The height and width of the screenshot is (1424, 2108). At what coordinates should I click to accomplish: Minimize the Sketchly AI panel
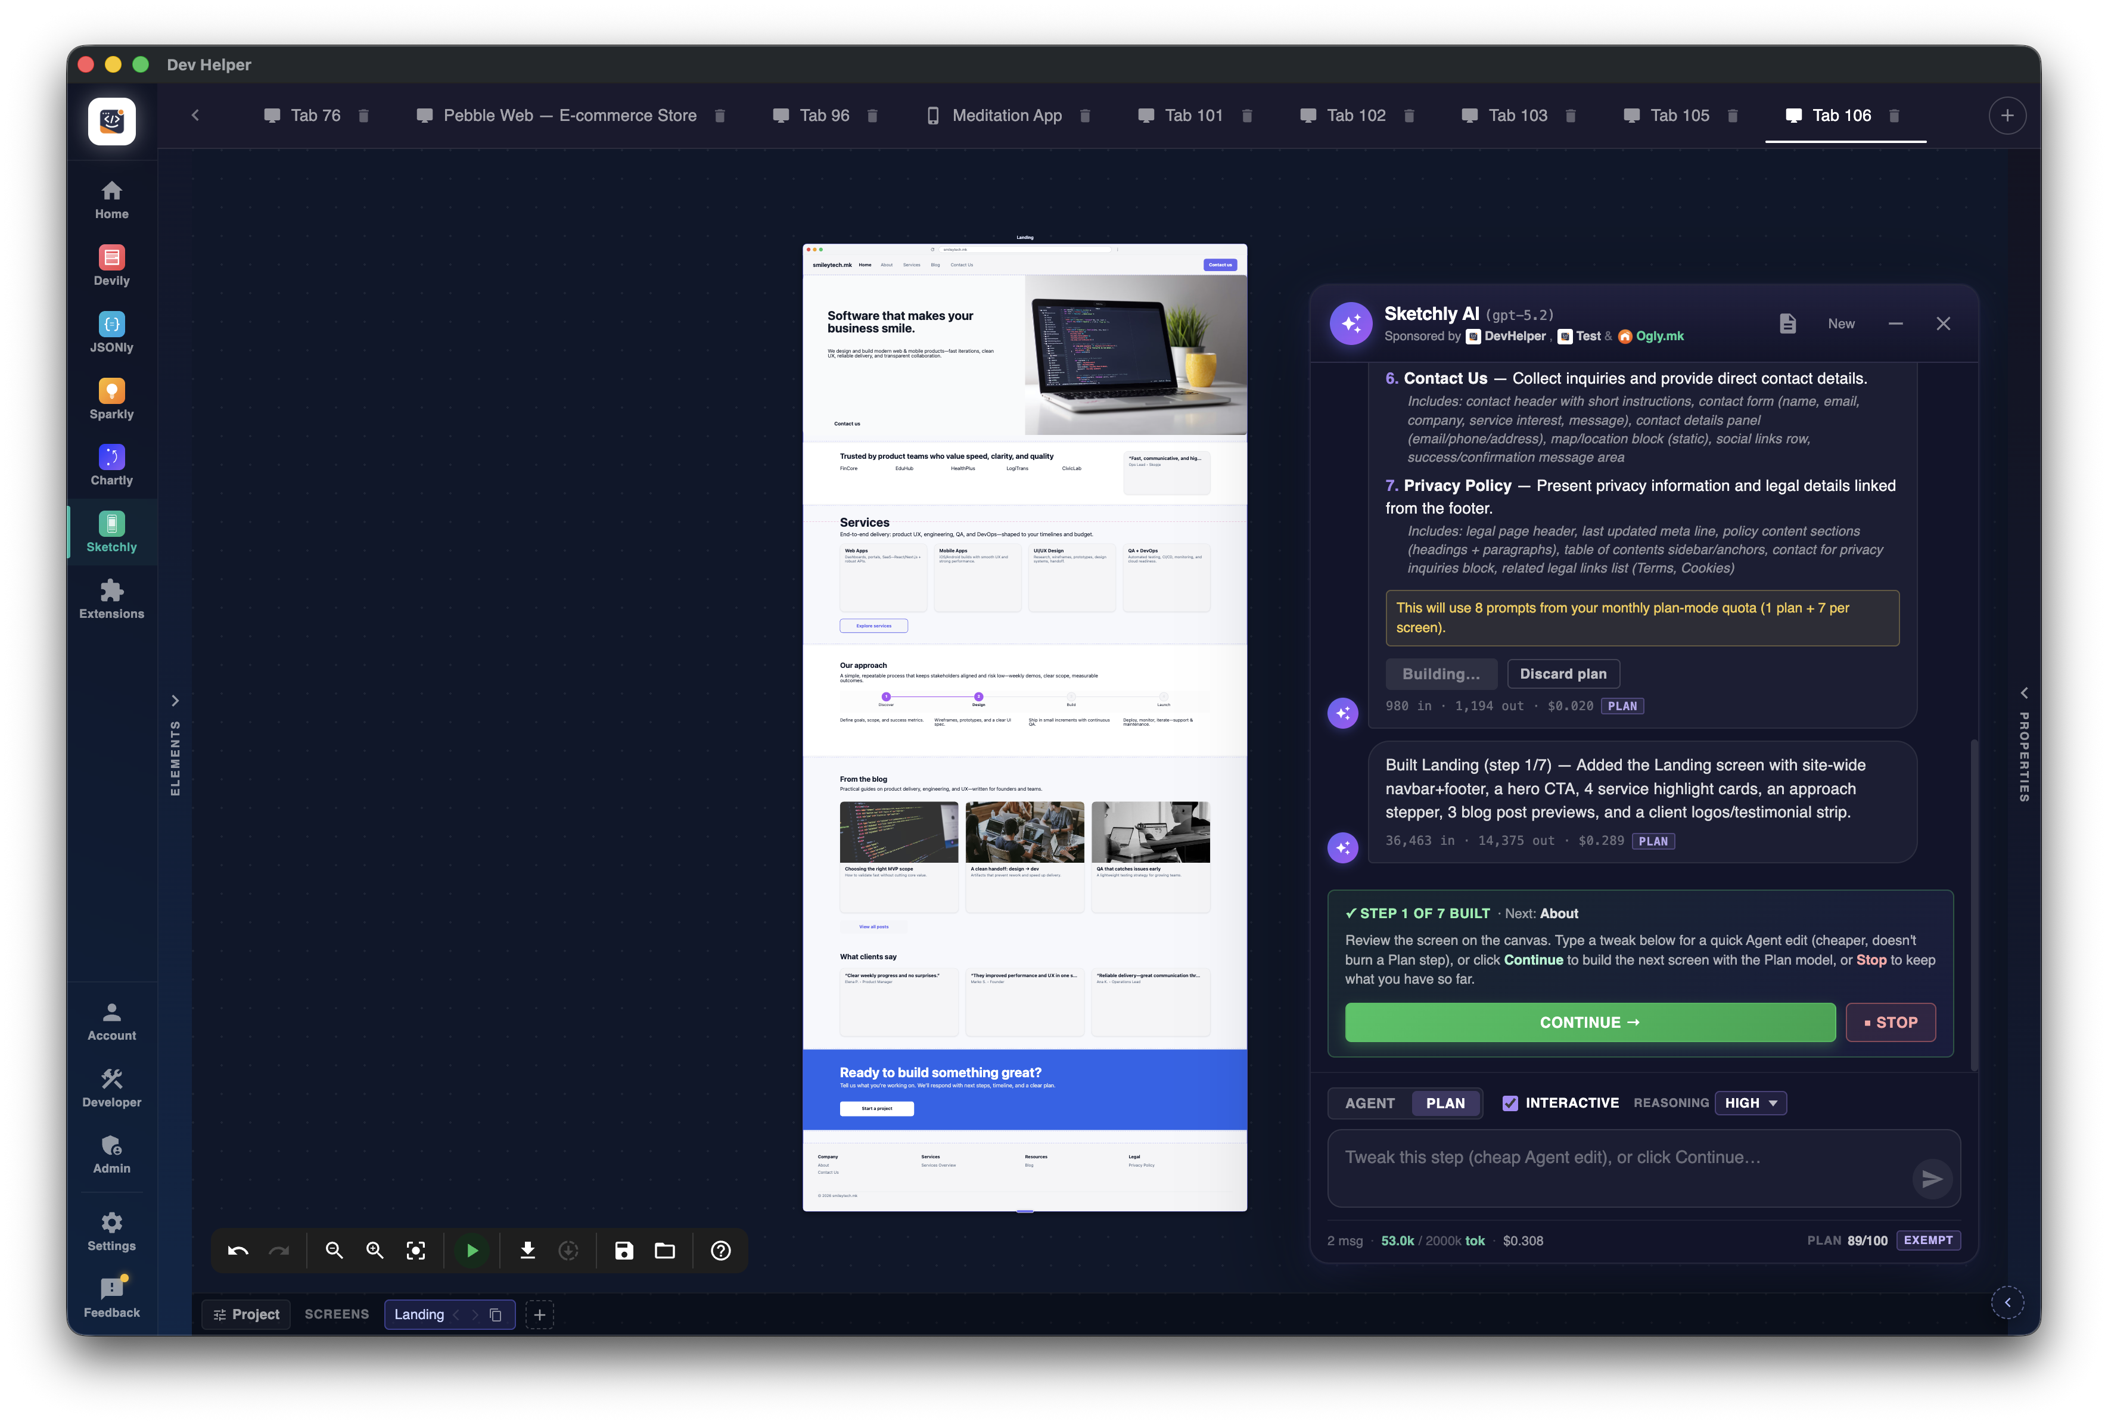(1896, 324)
